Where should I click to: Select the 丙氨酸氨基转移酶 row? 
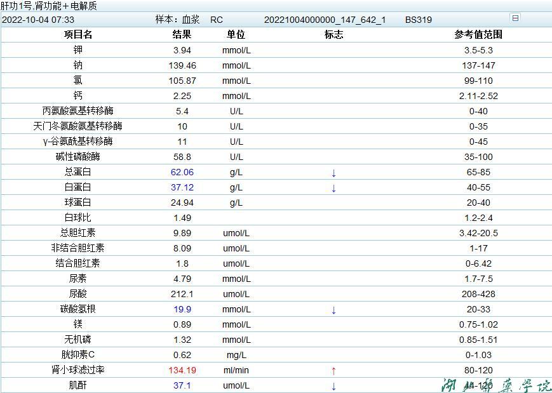point(78,111)
